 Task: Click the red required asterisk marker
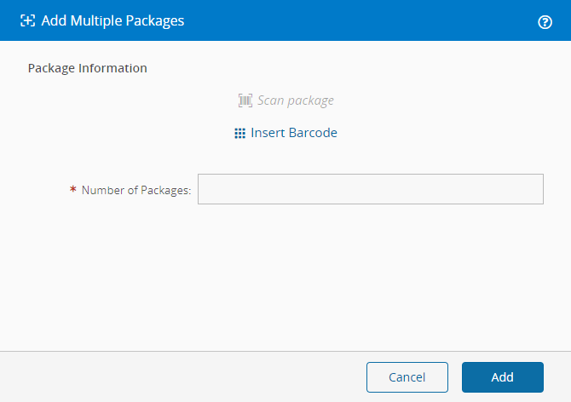tap(73, 190)
